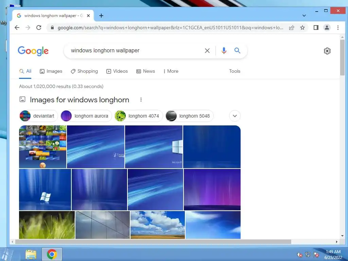Open File Explorer from the taskbar

pyautogui.click(x=31, y=254)
